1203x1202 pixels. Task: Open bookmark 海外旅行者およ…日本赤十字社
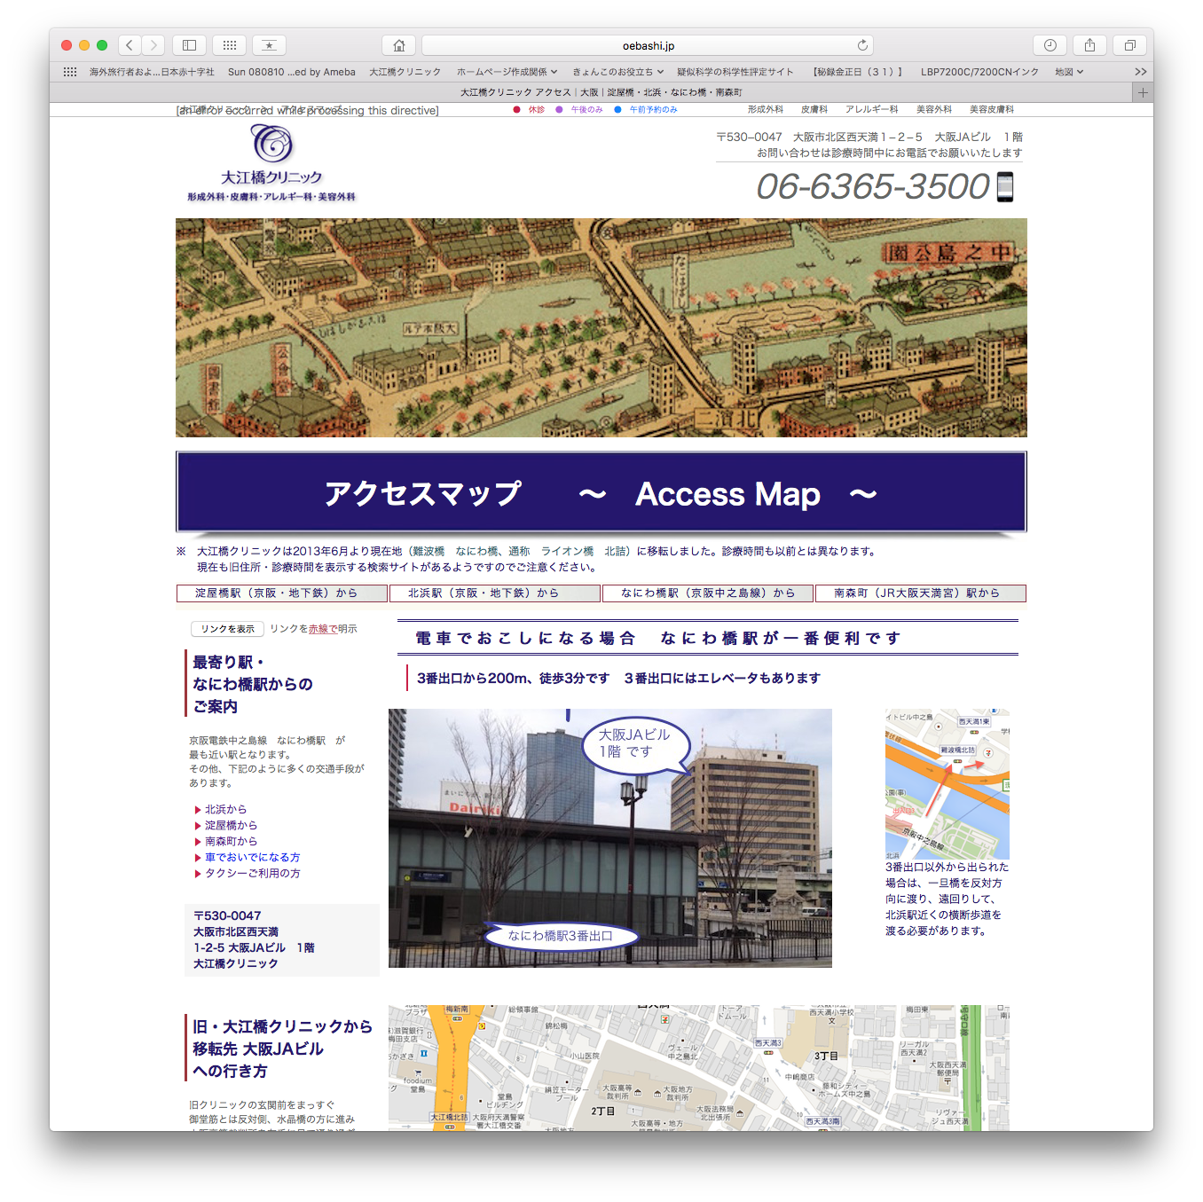click(x=152, y=72)
